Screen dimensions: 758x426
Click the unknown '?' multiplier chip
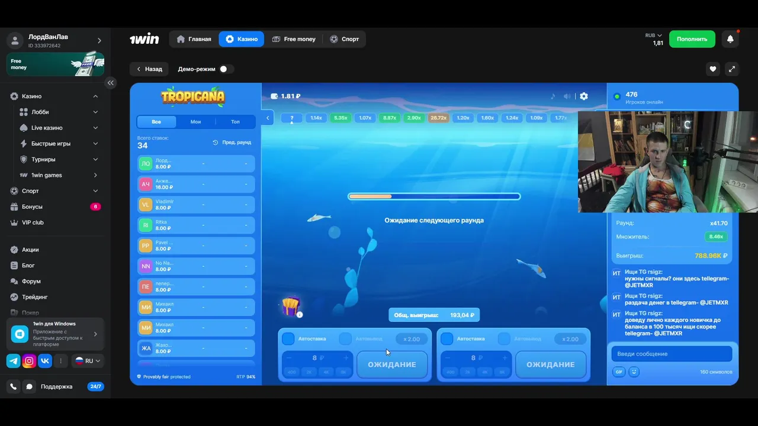292,118
